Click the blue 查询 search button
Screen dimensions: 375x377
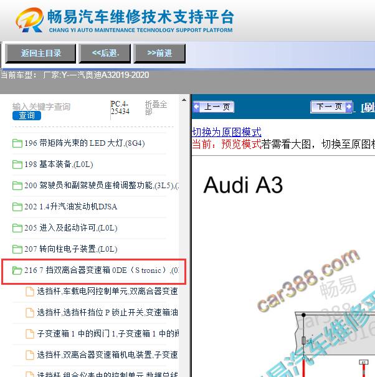tap(27, 116)
